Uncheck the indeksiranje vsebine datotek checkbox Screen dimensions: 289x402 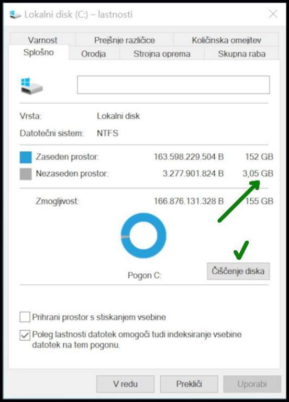[25, 335]
